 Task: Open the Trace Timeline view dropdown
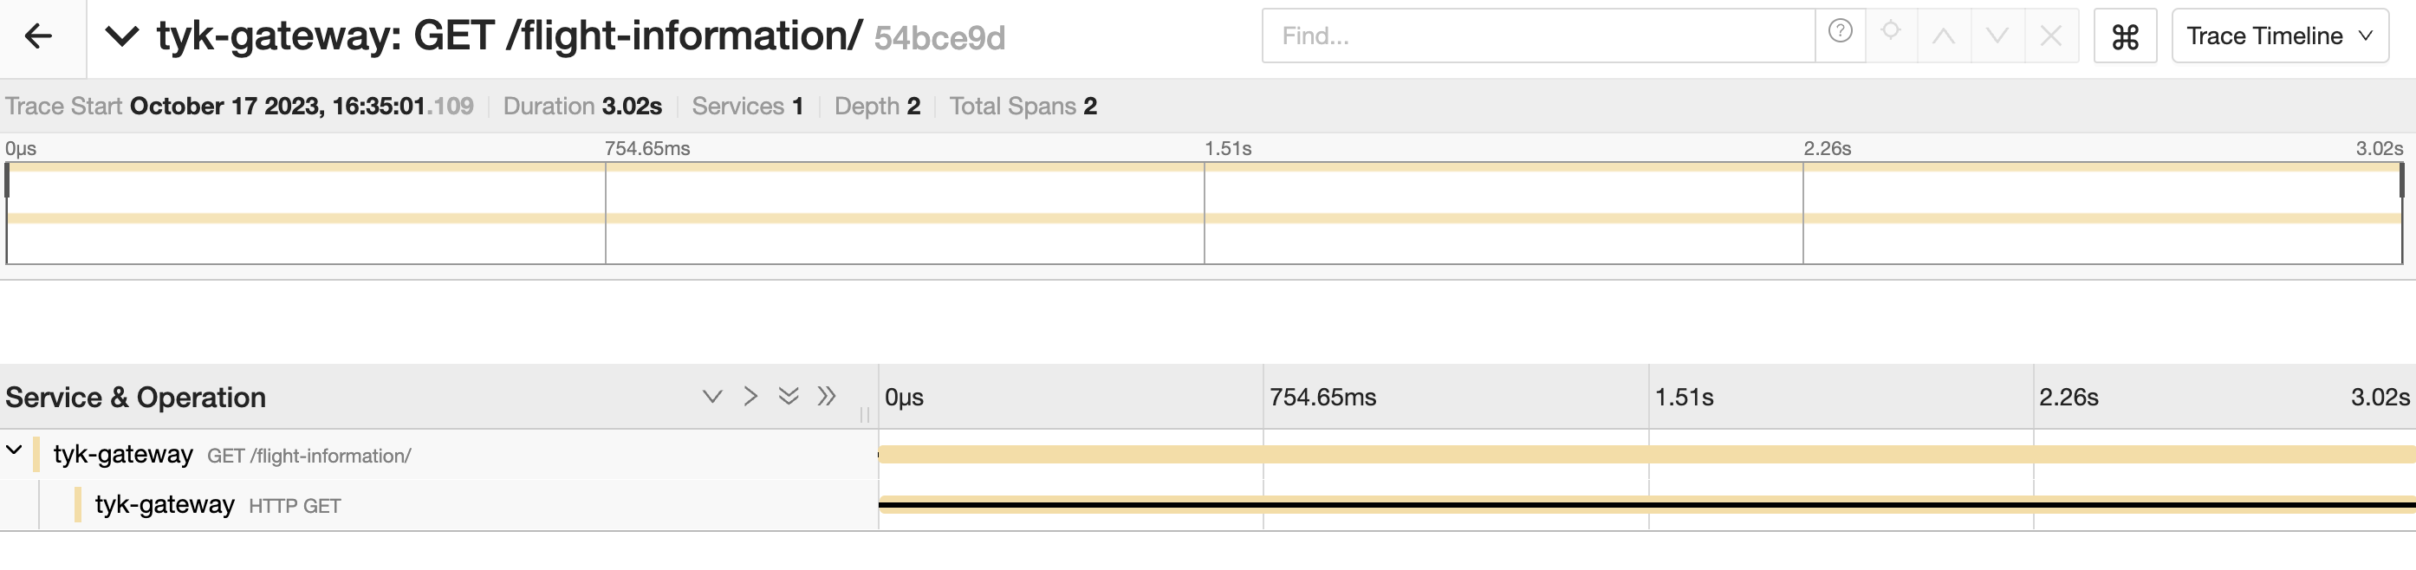pos(2279,36)
